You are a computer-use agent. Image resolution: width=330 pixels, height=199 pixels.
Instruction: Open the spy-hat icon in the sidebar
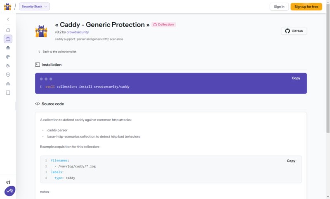tap(8, 48)
